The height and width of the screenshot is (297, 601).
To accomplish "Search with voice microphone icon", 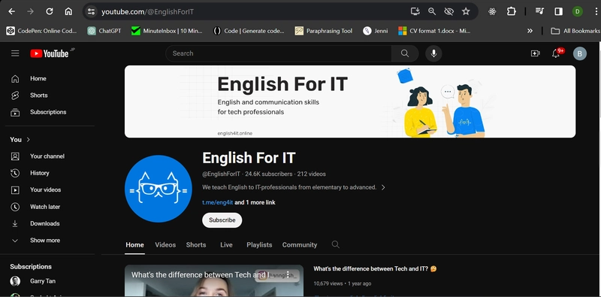I will pos(433,53).
